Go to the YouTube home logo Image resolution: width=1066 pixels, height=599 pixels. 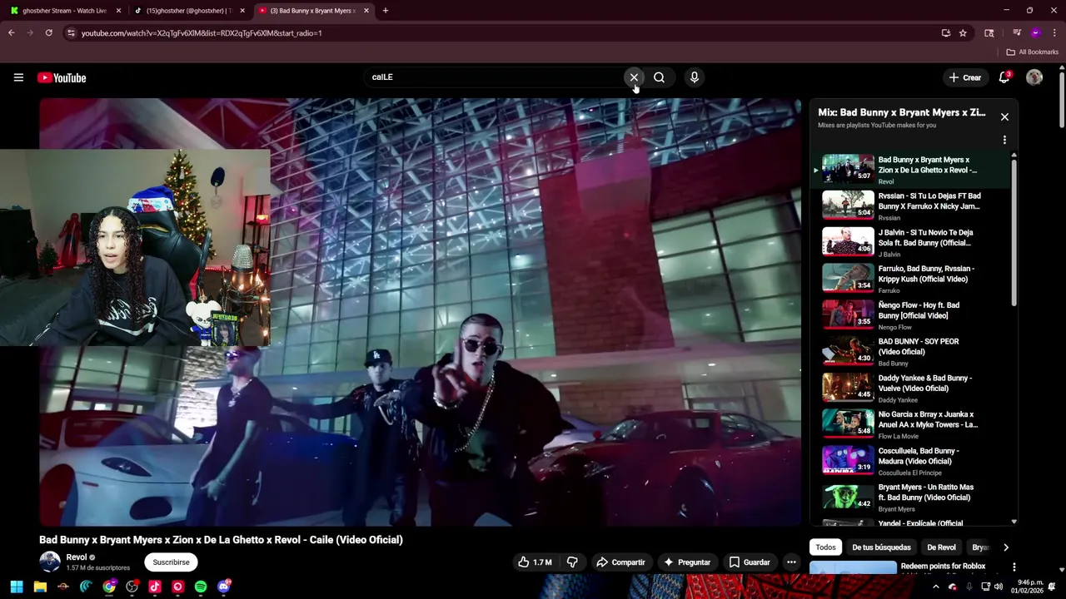[62, 77]
